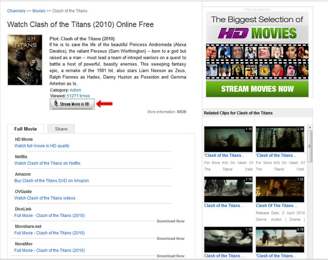Viewport: 328px width, 260px height.
Task: Click the Visit our sponsor label
Action: 257,9
